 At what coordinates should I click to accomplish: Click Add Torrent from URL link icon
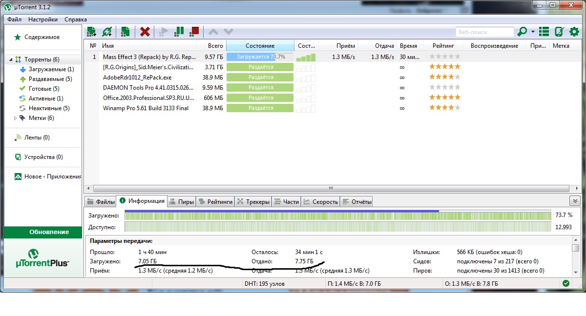coord(107,32)
